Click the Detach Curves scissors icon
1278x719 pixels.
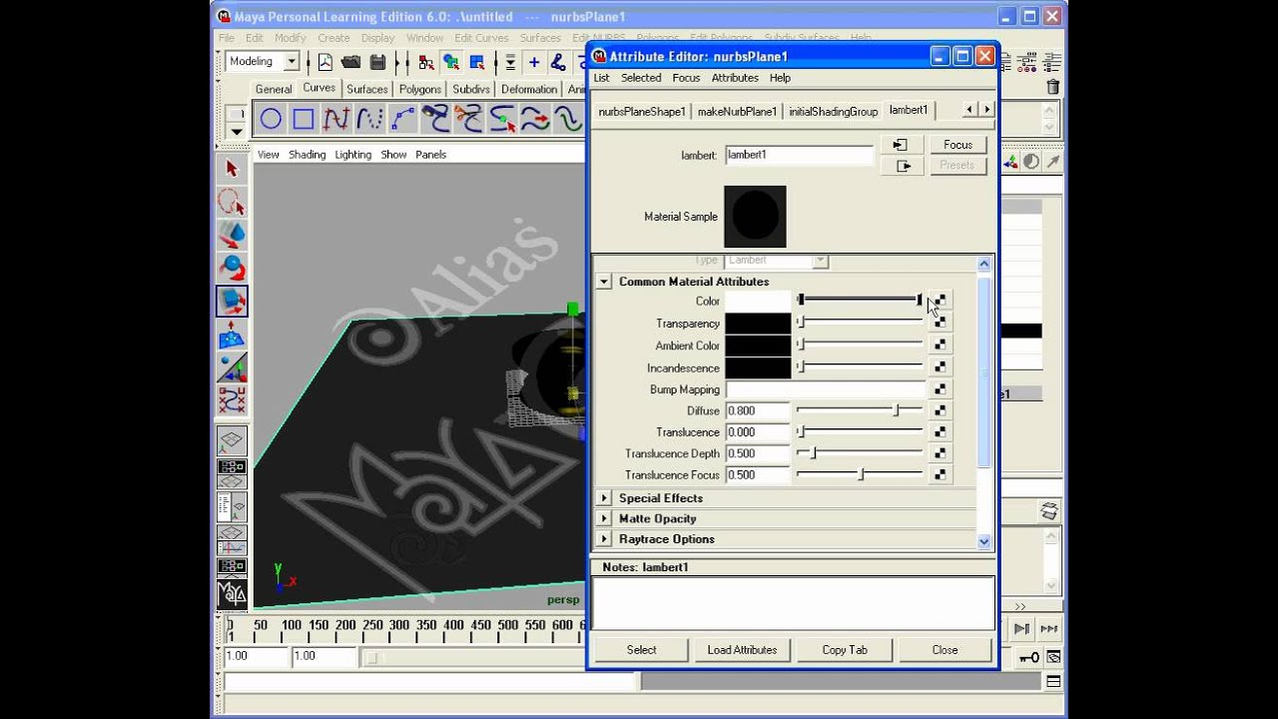tap(468, 120)
